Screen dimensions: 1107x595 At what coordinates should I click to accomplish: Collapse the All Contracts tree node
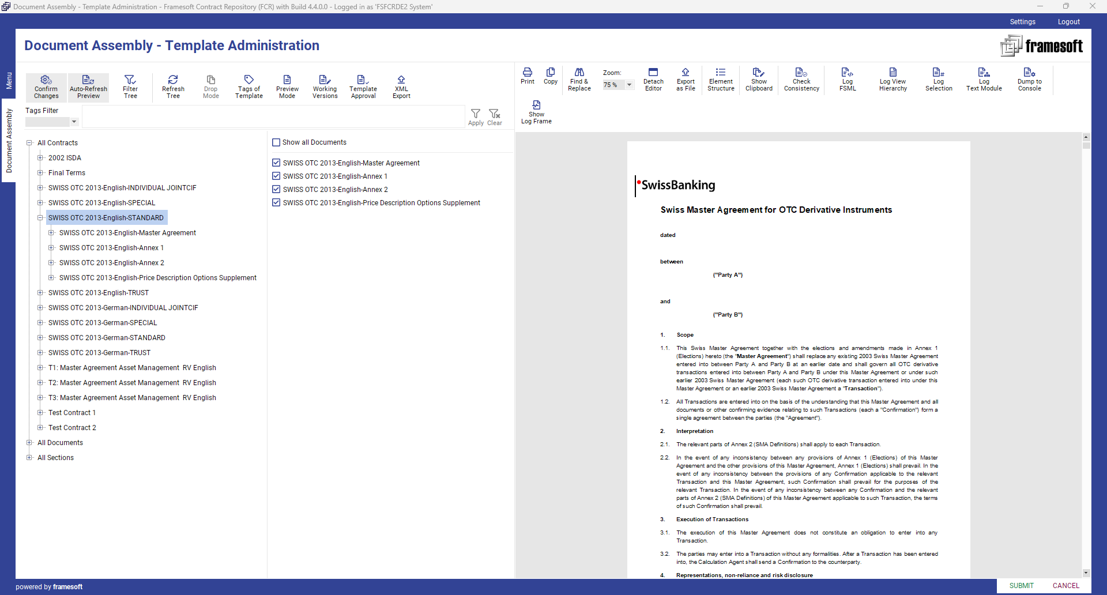point(29,143)
